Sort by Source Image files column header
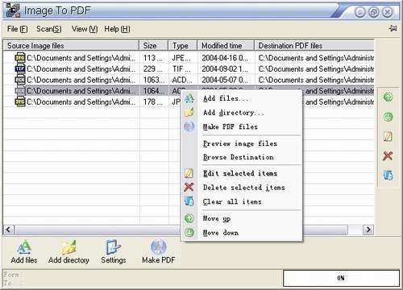The image size is (403, 290). (71, 46)
